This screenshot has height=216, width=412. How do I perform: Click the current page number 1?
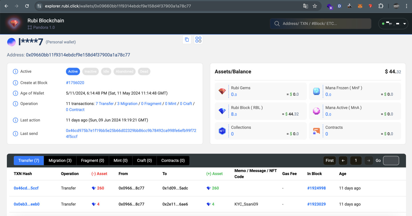pos(356,160)
